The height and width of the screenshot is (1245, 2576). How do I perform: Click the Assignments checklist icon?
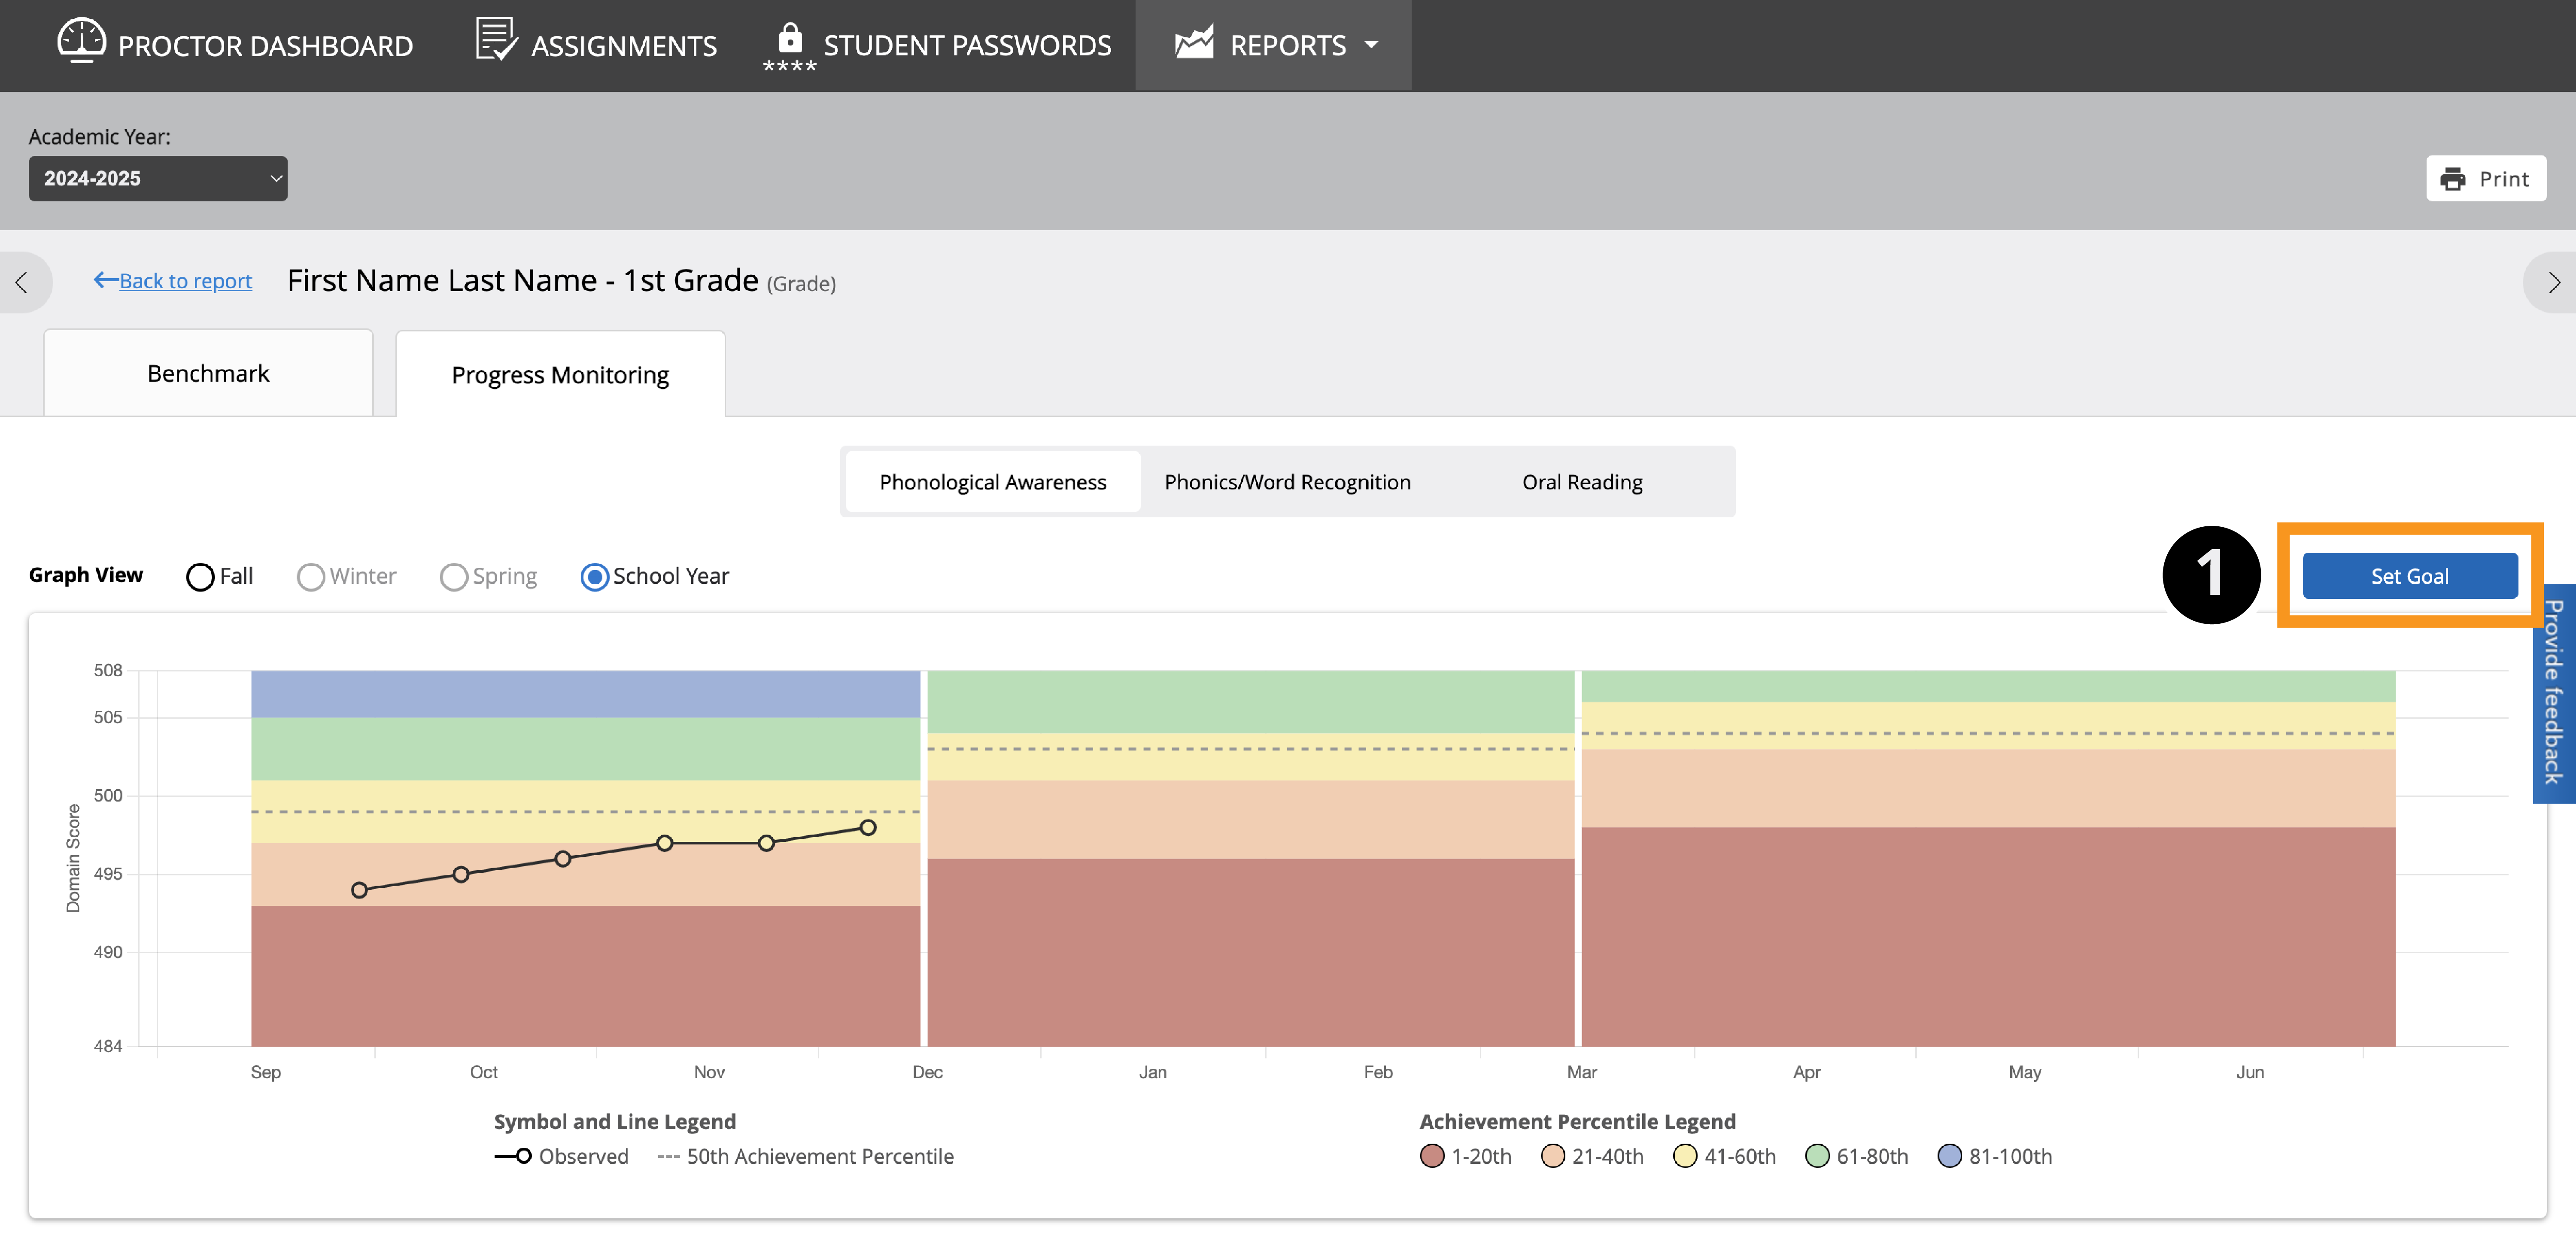[x=495, y=40]
